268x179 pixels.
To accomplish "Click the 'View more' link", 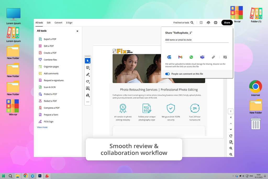I will coord(42,127).
